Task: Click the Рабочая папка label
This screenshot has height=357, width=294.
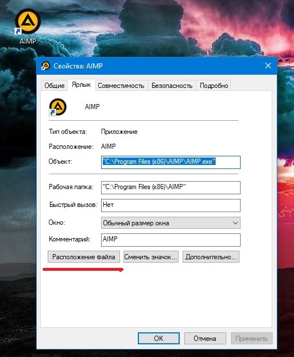Action: pos(71,187)
